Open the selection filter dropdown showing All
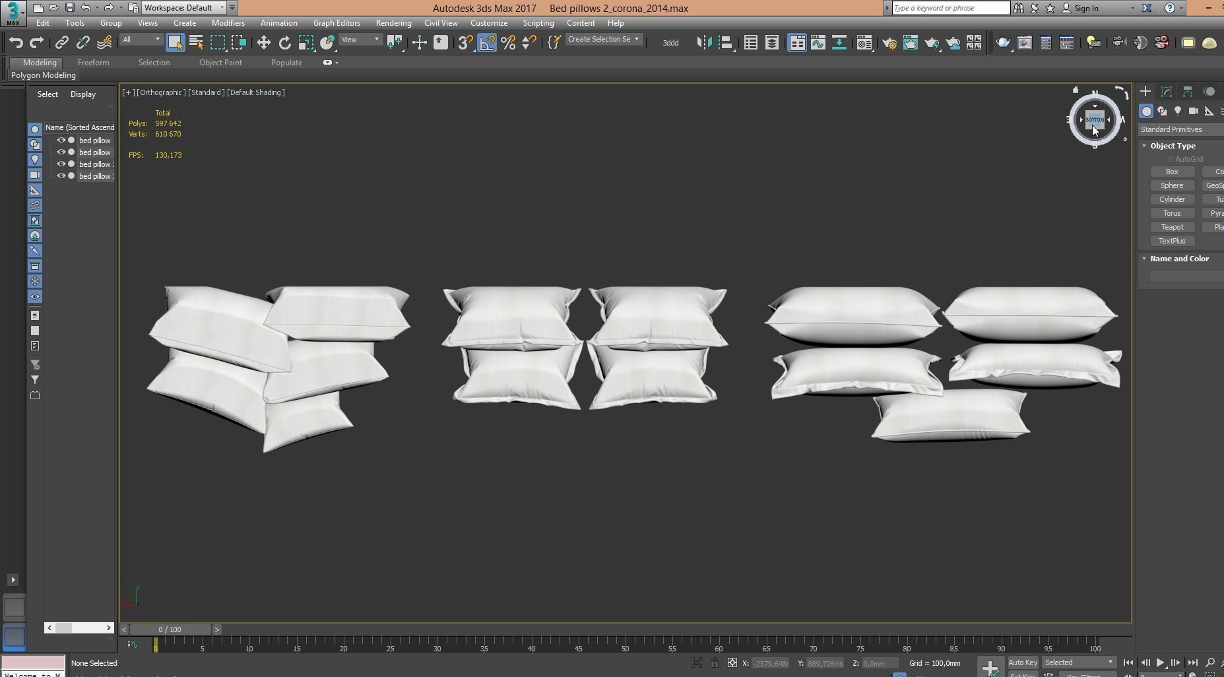The image size is (1224, 677). 141,40
